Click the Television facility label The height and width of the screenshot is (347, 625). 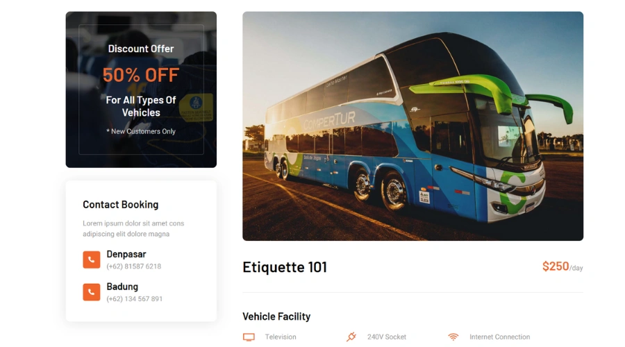[281, 337]
